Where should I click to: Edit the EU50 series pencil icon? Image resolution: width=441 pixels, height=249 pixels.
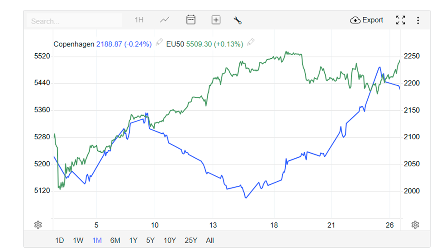point(251,42)
